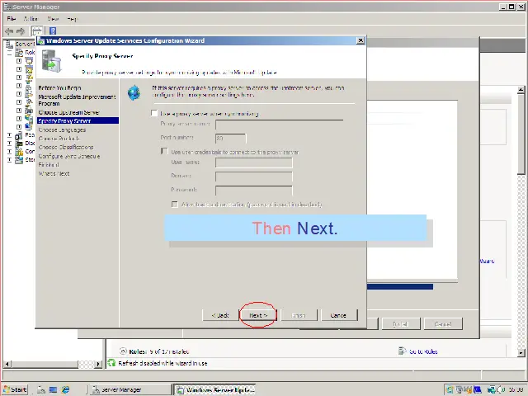Screen dimensions: 528x396
Task: Select 'Choose Classifications' wizard step
Action: pos(66,147)
